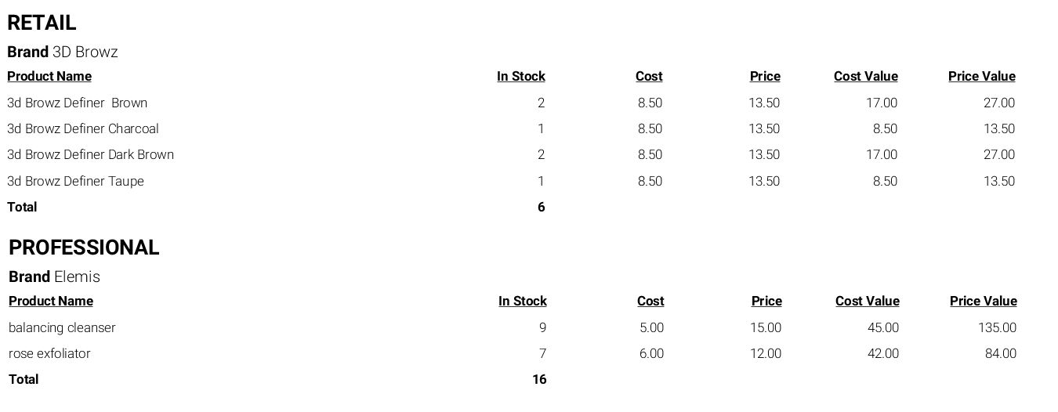Click the PROFESSIONAL section heading
Image resolution: width=1058 pixels, height=412 pixels.
tap(84, 248)
